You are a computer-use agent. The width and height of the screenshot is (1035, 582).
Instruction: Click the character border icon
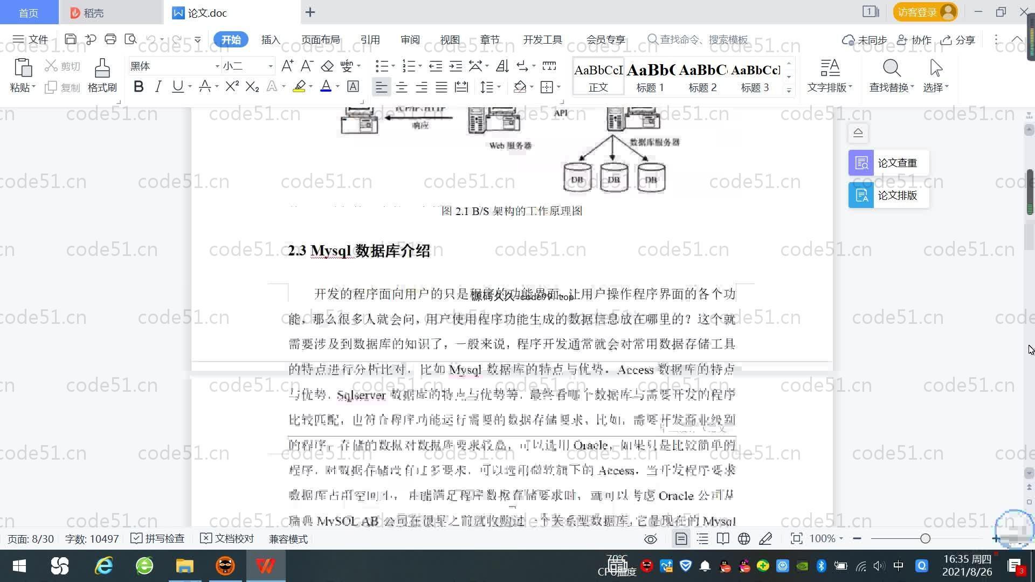353,87
